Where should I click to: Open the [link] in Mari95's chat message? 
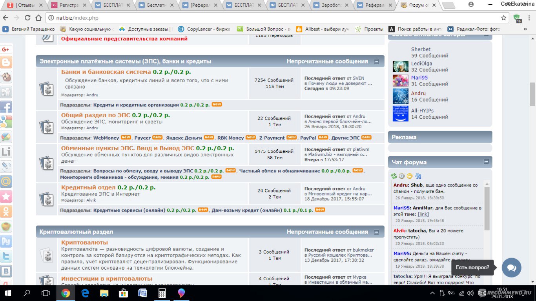(x=423, y=214)
